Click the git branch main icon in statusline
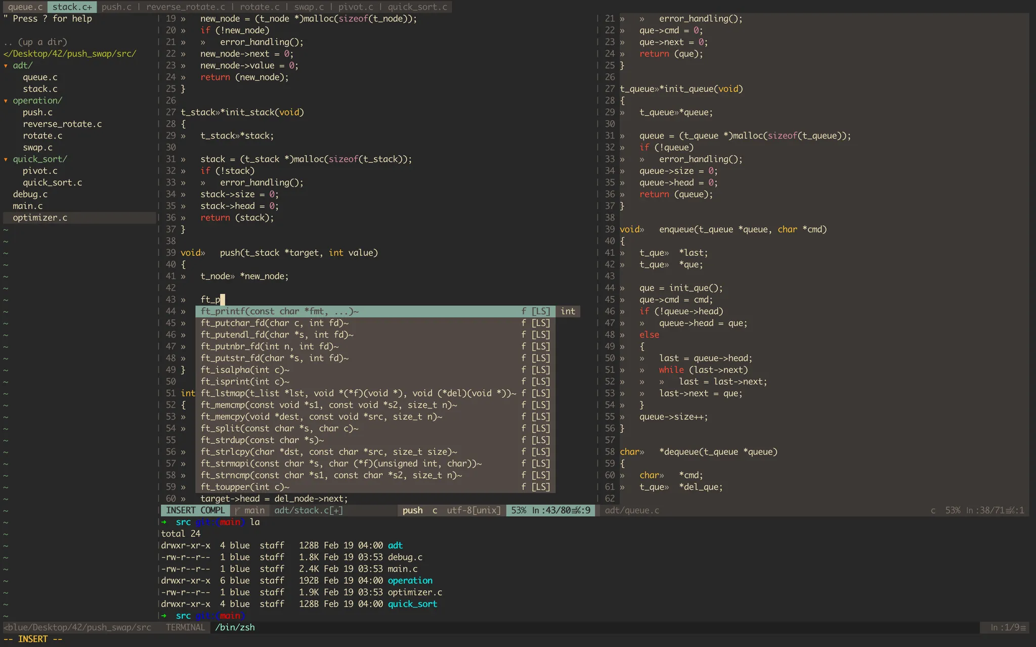 click(x=238, y=511)
